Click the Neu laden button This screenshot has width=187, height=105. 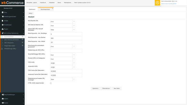(x=117, y=88)
